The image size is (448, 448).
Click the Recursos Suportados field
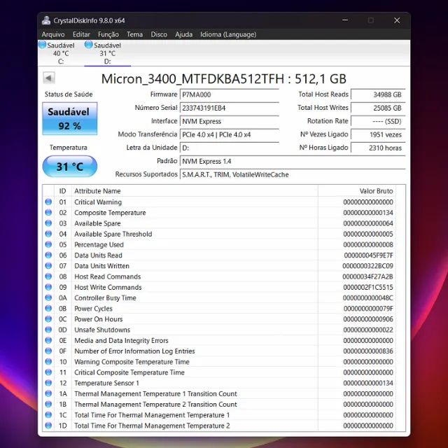pos(293,174)
